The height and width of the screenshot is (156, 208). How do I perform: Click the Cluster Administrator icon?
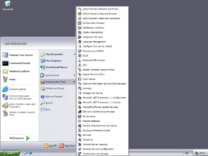pyautogui.click(x=80, y=32)
